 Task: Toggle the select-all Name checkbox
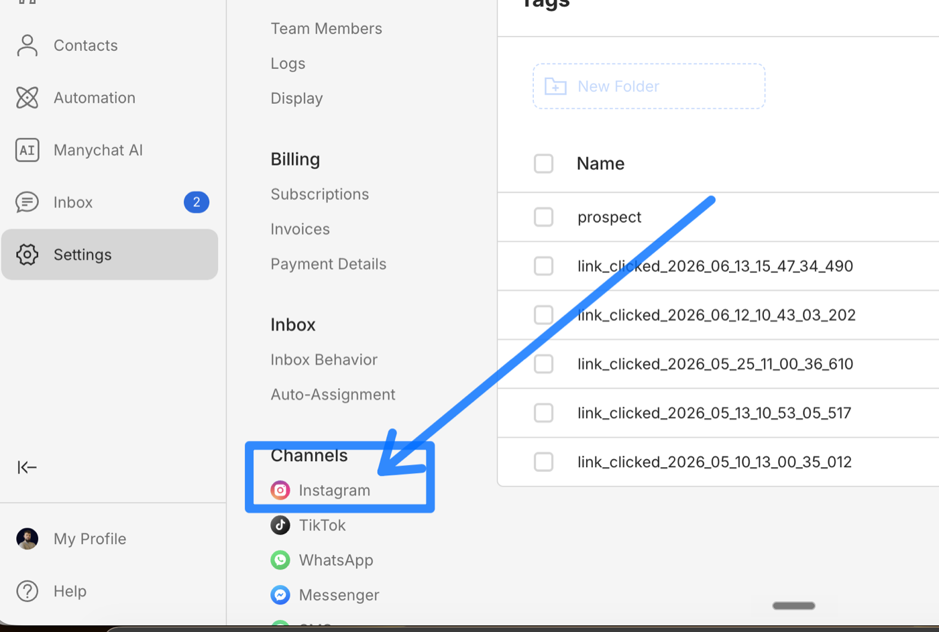pyautogui.click(x=543, y=164)
